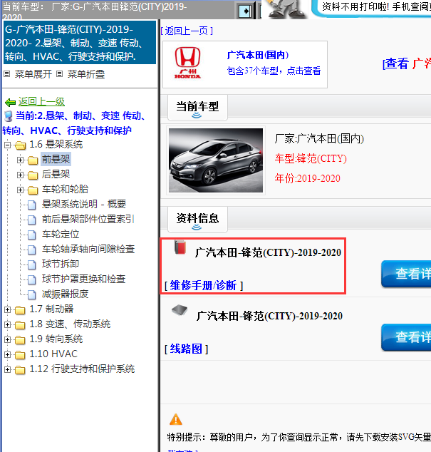Click the 查看 广汽 link at top right

407,63
